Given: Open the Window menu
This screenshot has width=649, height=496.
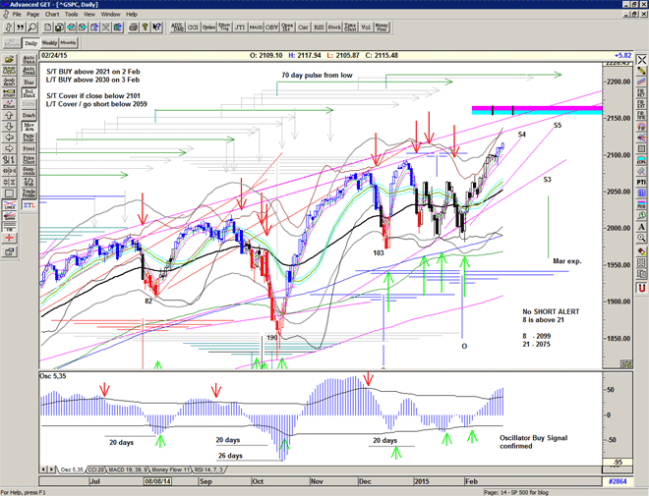Looking at the screenshot, I should (x=110, y=15).
